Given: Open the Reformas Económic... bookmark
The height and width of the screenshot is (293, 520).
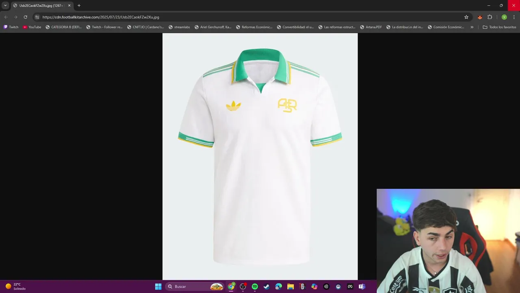Looking at the screenshot, I should 254,27.
